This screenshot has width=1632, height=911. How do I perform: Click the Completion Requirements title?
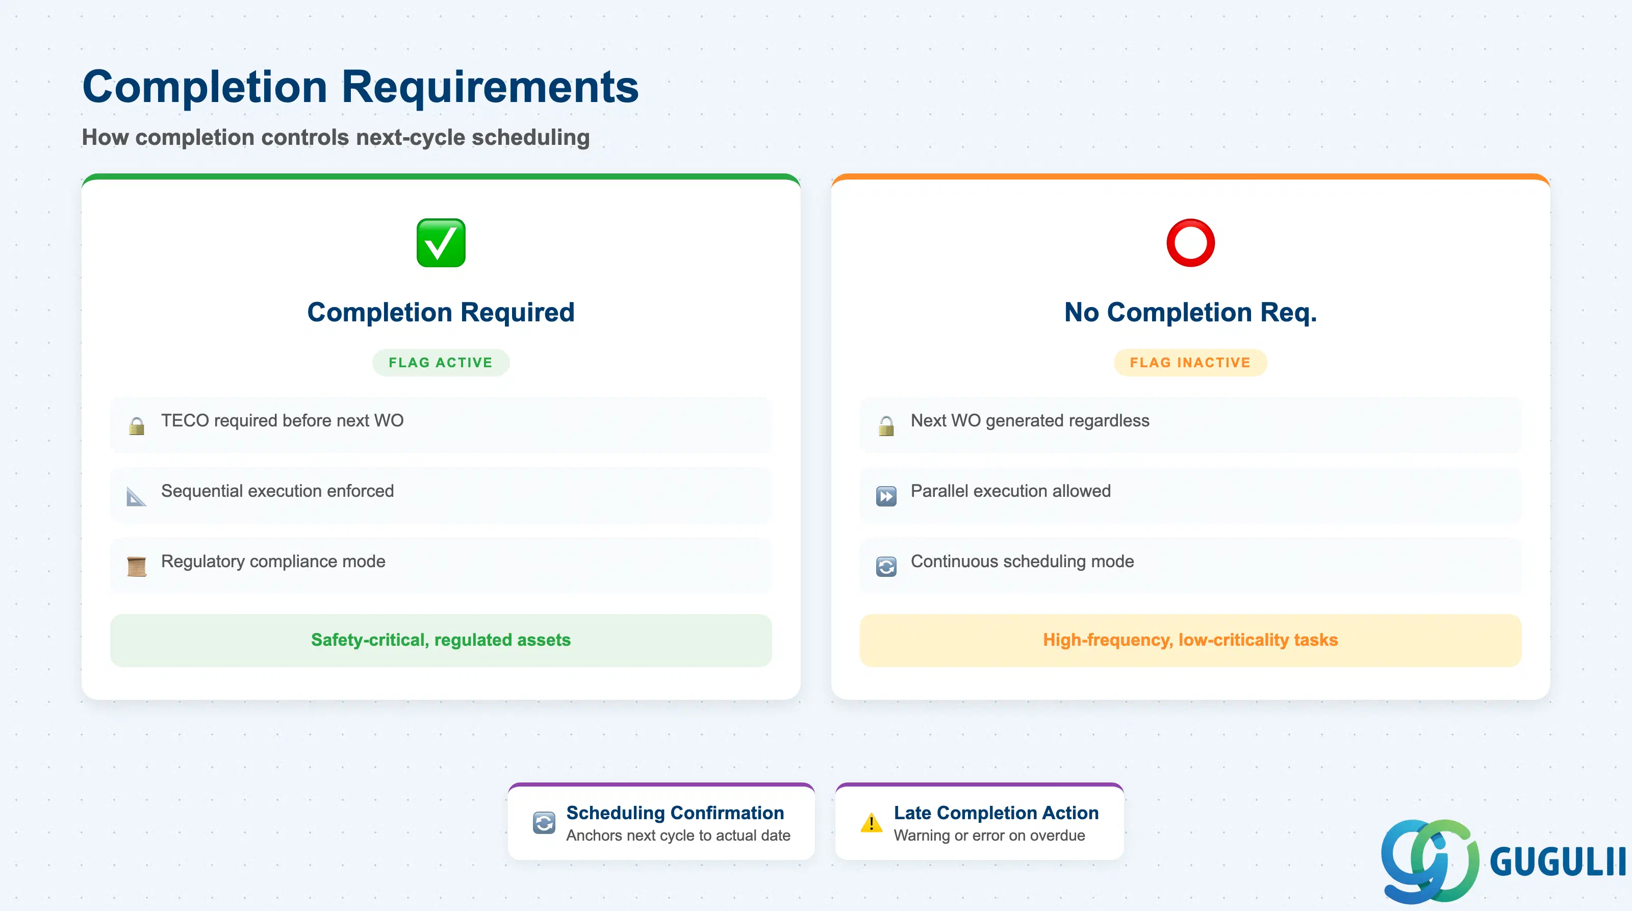click(x=361, y=86)
